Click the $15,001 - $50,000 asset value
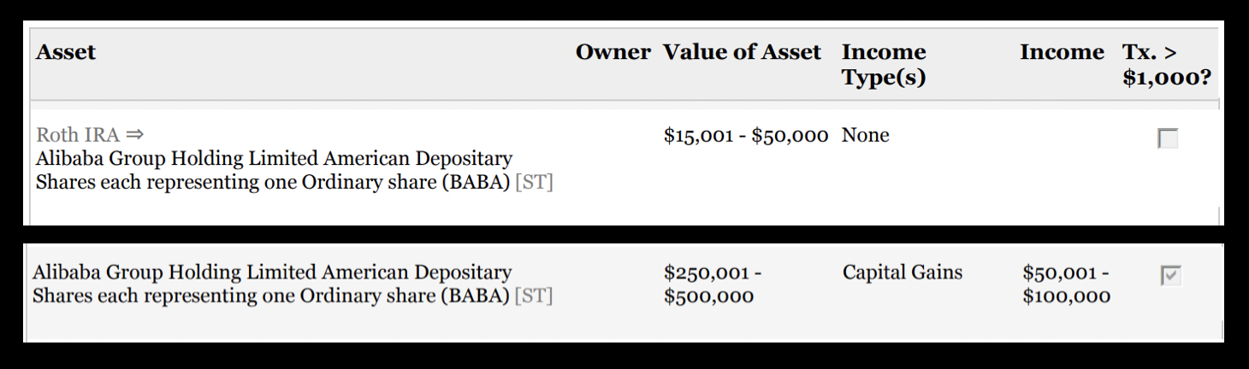 tap(745, 135)
